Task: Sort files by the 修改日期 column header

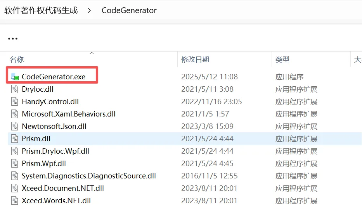Action: pyautogui.click(x=195, y=60)
